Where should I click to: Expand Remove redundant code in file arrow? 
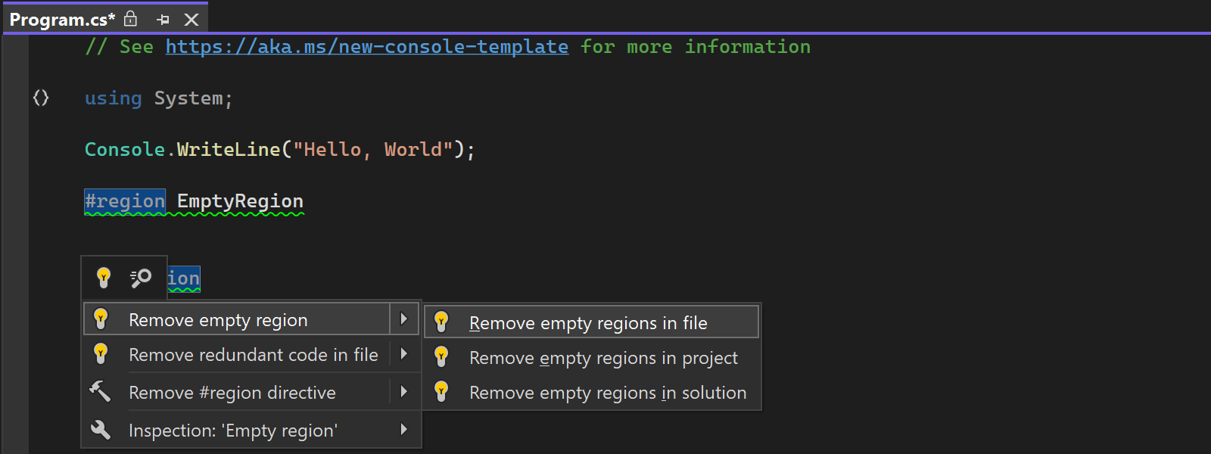404,354
